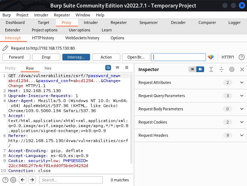Switch to WebSockets history sub-tab
247x186 pixels.
[x=82, y=38]
